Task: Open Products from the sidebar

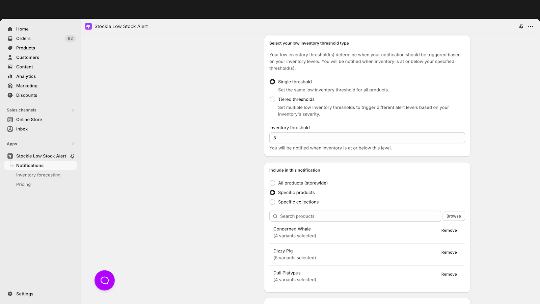Action: click(25, 48)
